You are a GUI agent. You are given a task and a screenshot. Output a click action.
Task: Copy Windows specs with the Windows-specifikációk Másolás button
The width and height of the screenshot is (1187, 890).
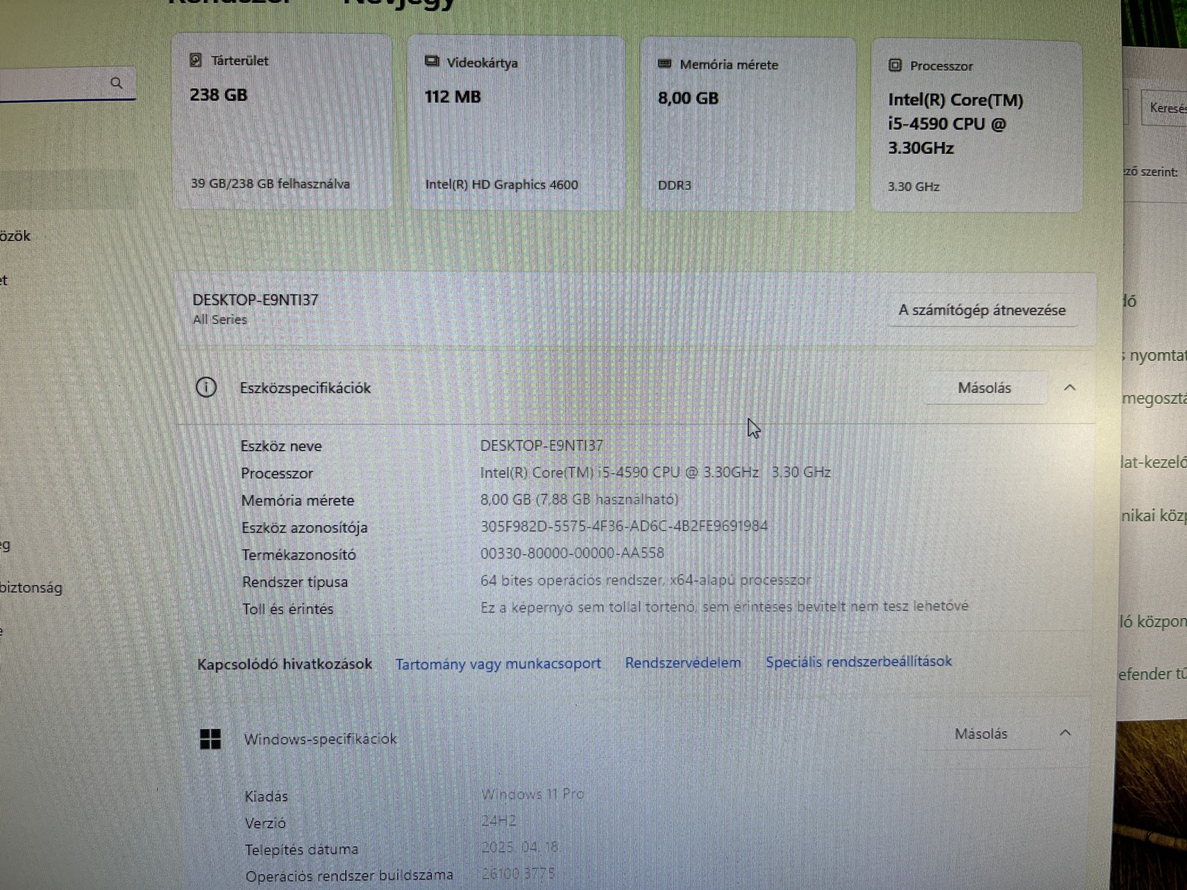click(x=980, y=734)
